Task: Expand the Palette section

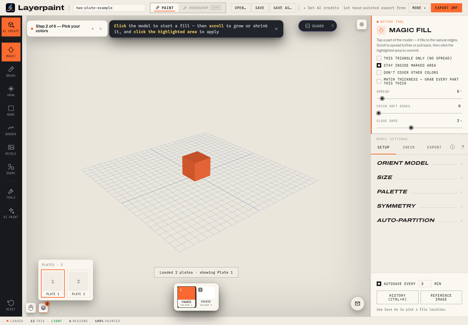Action: coord(419,192)
